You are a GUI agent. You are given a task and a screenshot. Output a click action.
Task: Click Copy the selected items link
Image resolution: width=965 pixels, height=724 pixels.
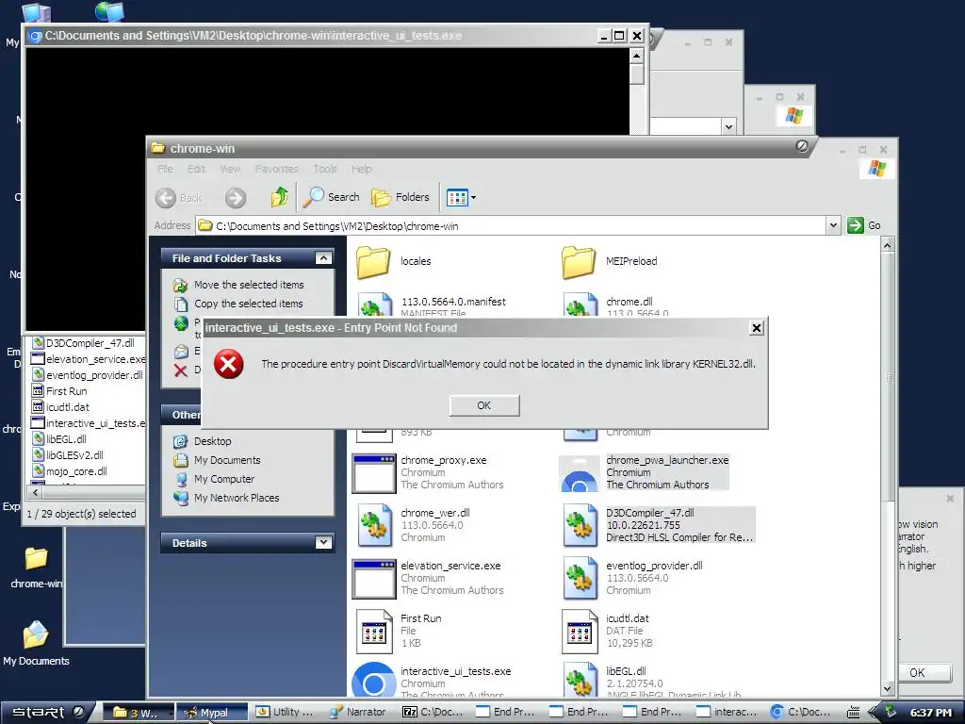click(248, 304)
